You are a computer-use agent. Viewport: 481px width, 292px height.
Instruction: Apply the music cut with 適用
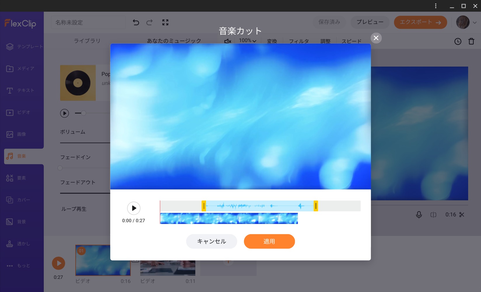(x=269, y=241)
